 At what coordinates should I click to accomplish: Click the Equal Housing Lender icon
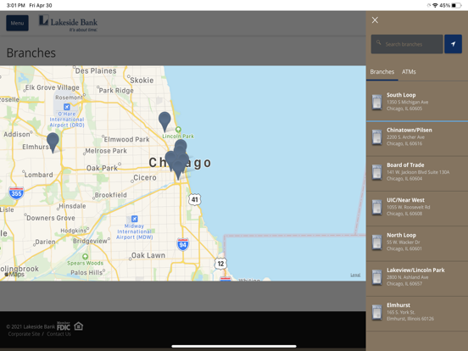[79, 326]
